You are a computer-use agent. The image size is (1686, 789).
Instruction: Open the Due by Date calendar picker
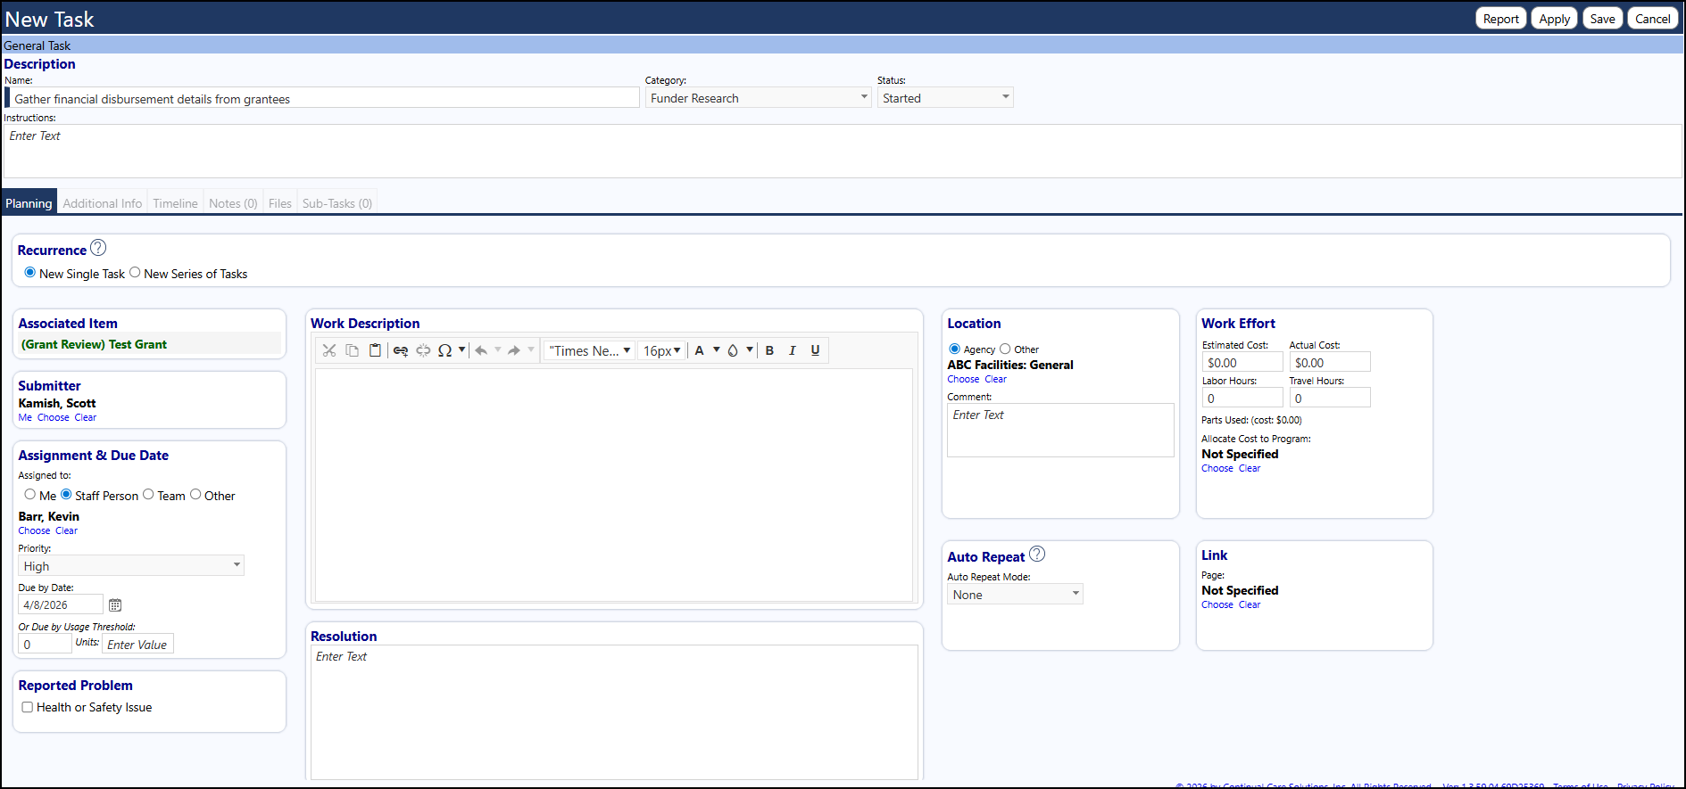115,605
